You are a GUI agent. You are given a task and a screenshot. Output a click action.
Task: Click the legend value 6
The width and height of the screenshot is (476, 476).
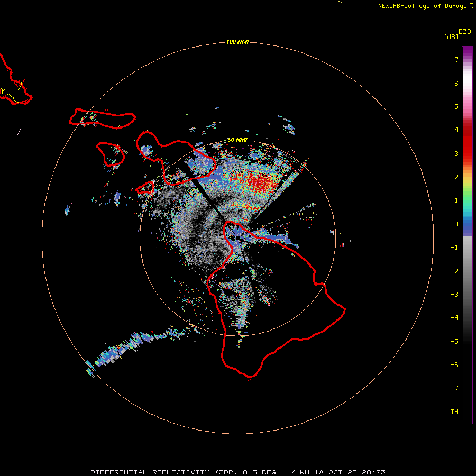click(x=456, y=84)
